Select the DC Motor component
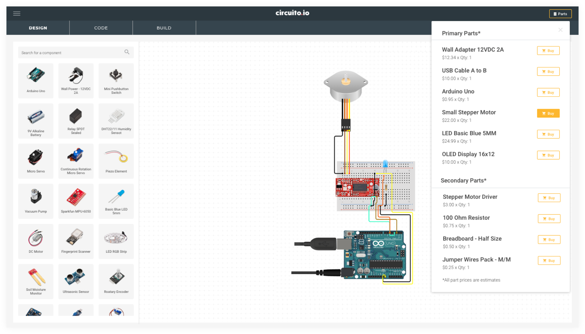Screen dimensions: 585x334 pyautogui.click(x=36, y=241)
